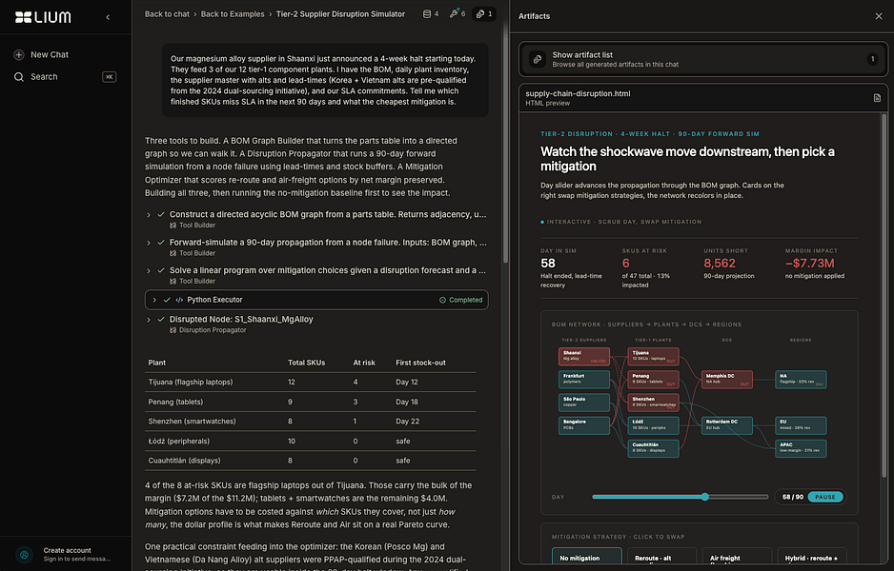Select the No mitigation strategy card

tap(587, 558)
